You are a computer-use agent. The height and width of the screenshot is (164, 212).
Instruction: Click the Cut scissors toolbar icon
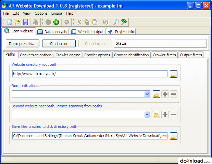click(x=79, y=22)
